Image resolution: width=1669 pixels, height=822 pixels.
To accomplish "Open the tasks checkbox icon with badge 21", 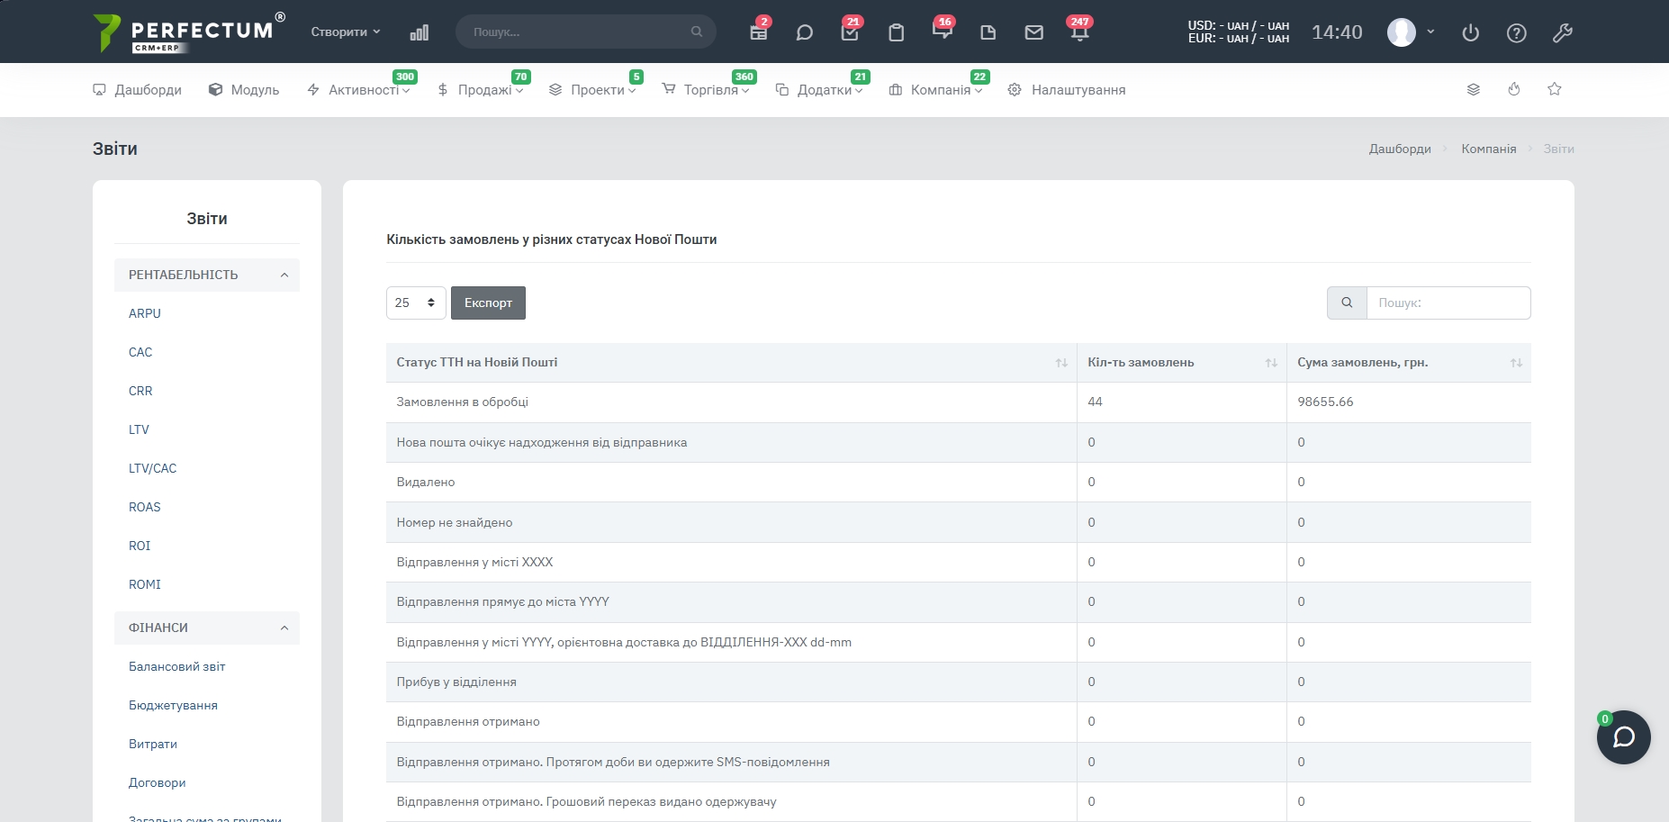I will 850,32.
